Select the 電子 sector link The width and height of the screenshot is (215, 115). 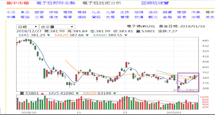(210, 12)
